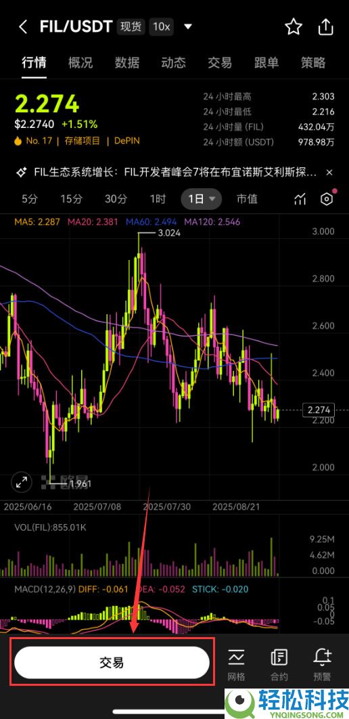Tap the MACD(12,26,9) indicator label

pos(45,589)
